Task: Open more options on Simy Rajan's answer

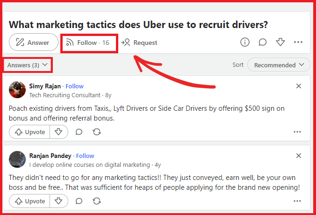Action: point(297,132)
